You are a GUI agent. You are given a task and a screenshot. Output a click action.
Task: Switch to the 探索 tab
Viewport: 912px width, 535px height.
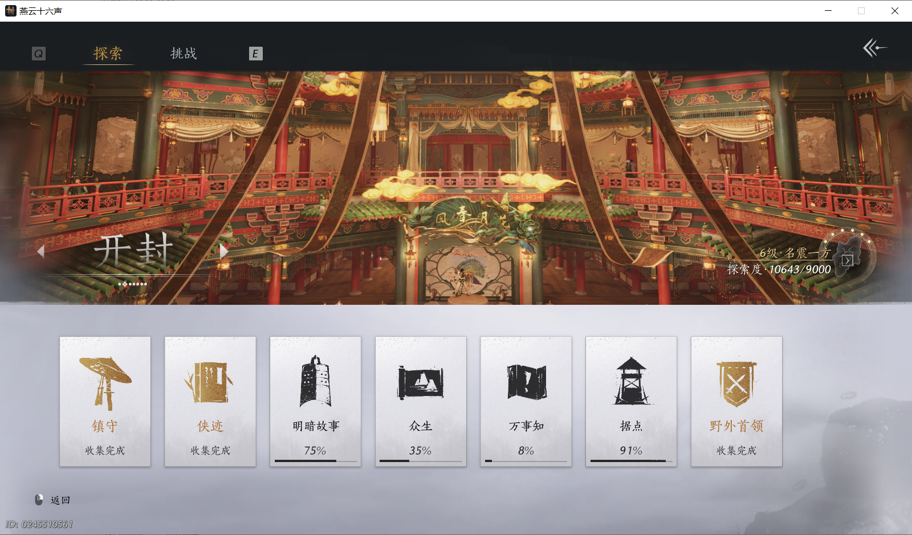[x=108, y=54]
